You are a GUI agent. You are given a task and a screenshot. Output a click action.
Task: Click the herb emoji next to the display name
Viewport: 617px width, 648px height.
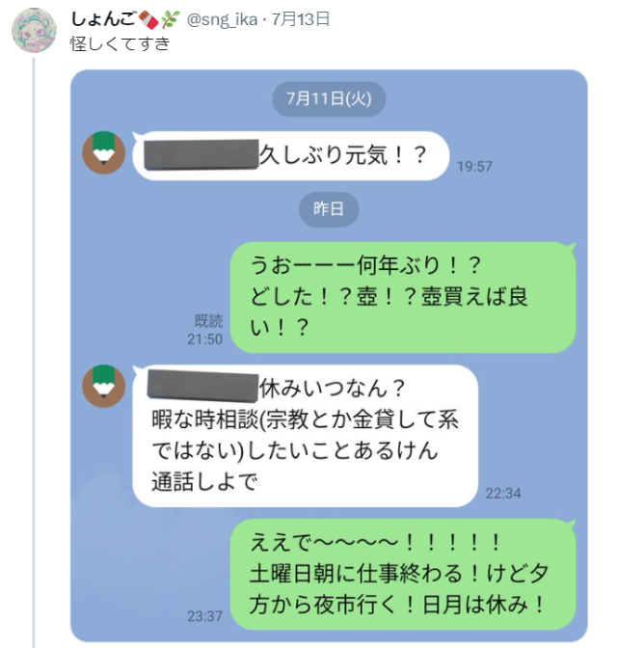(171, 18)
